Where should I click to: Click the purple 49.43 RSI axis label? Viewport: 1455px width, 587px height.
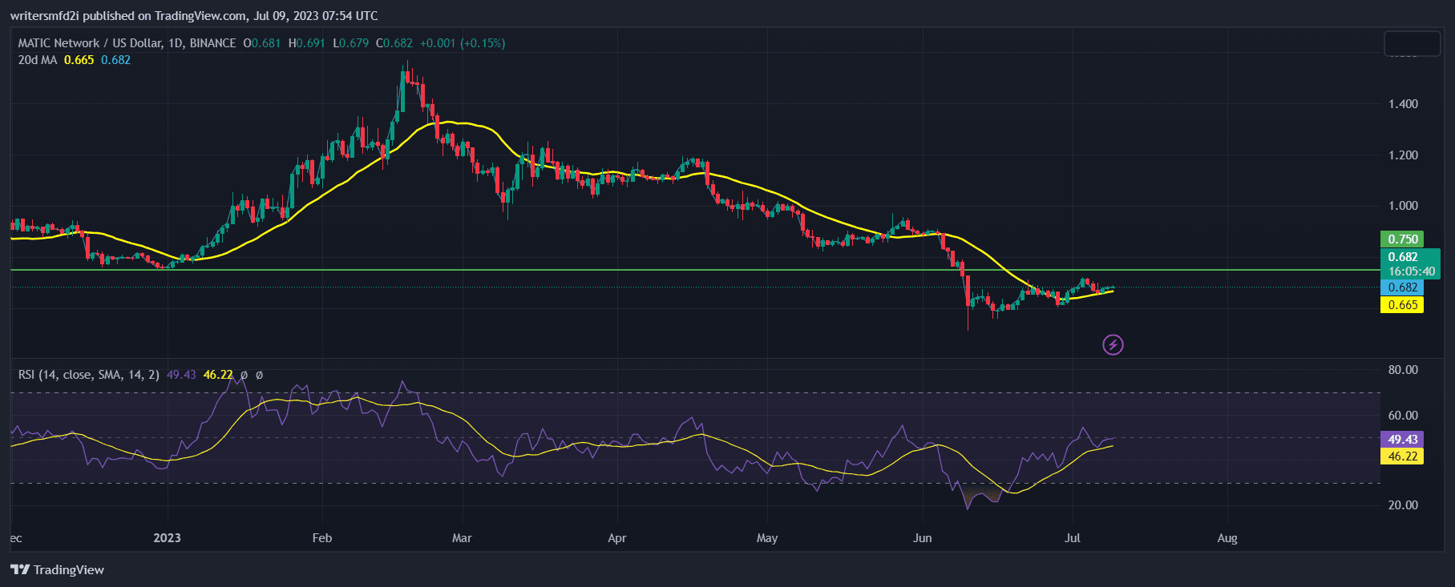coord(1401,440)
